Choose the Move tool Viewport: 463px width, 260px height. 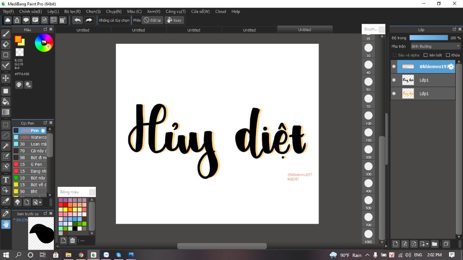point(5,78)
